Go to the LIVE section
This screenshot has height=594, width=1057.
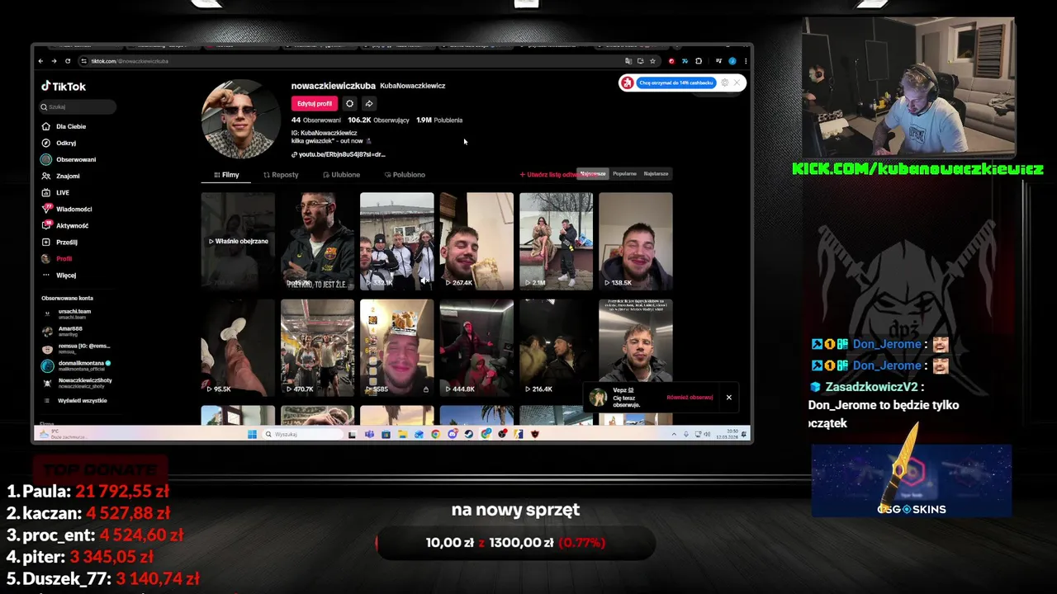(56, 192)
